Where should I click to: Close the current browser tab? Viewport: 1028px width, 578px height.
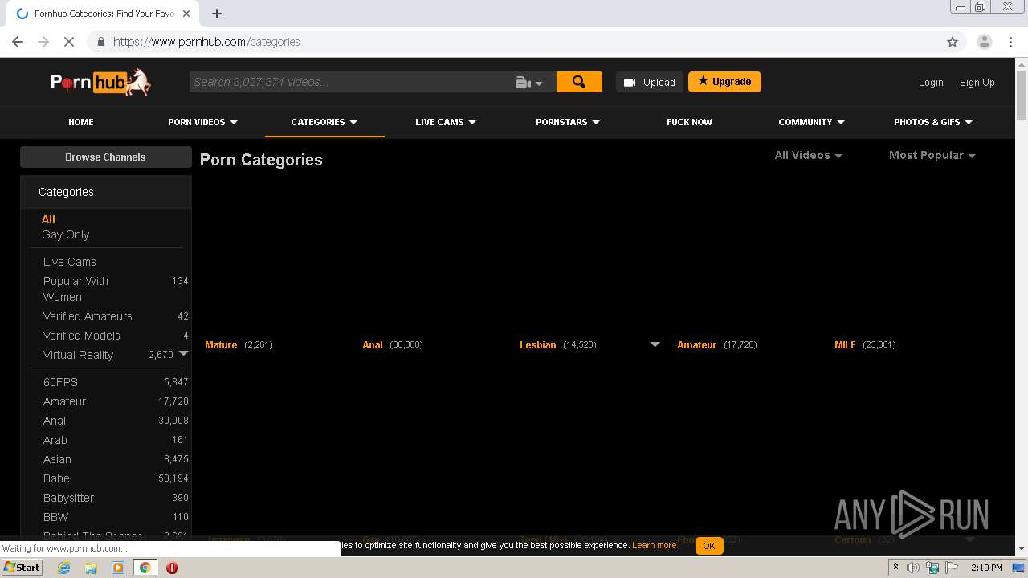pyautogui.click(x=186, y=14)
